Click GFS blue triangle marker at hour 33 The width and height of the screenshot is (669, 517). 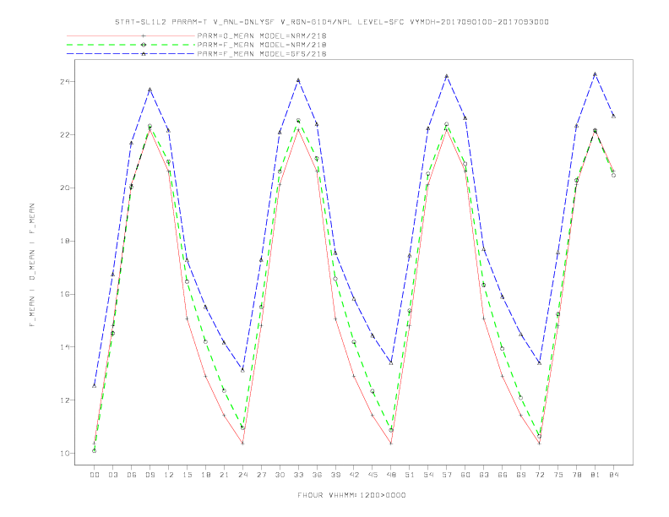(298, 80)
